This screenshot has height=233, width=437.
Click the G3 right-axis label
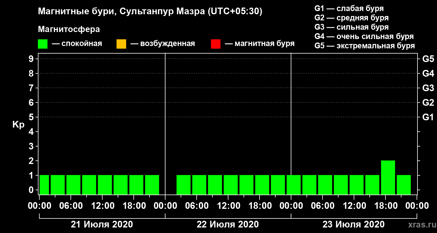(428, 88)
